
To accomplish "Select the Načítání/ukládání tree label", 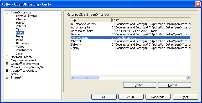I will (22, 57).
